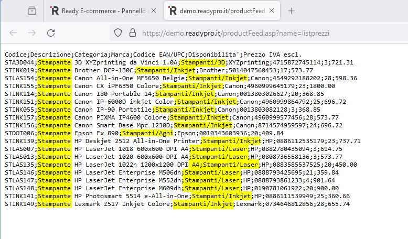The height and width of the screenshot is (239, 408).
Task: Open the tracking protection shield icon
Action: tap(118, 33)
